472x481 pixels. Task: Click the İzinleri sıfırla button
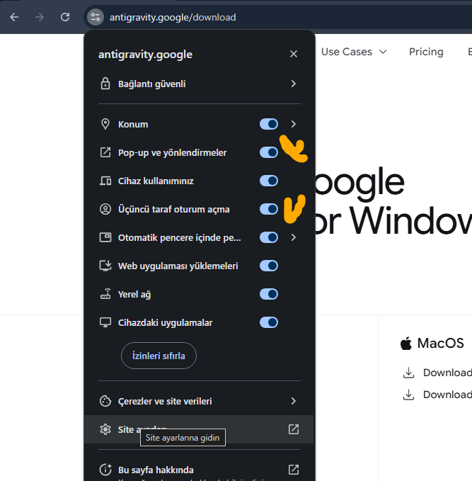point(159,356)
